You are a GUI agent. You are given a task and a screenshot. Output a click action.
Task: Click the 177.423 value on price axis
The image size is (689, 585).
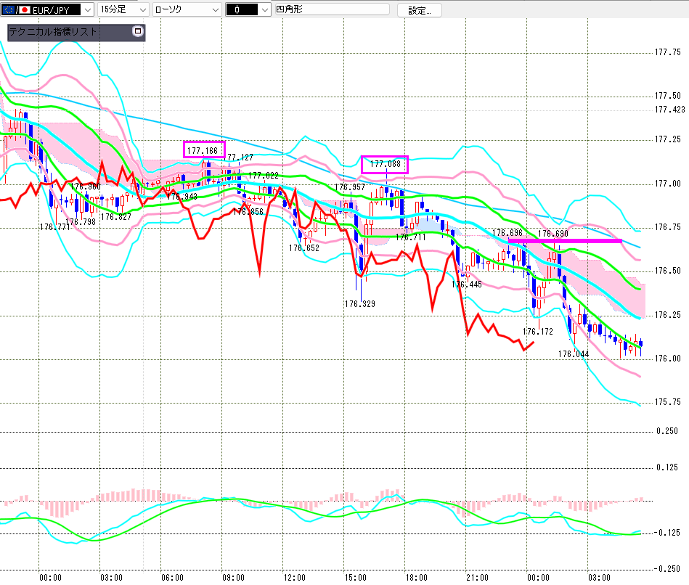point(669,110)
